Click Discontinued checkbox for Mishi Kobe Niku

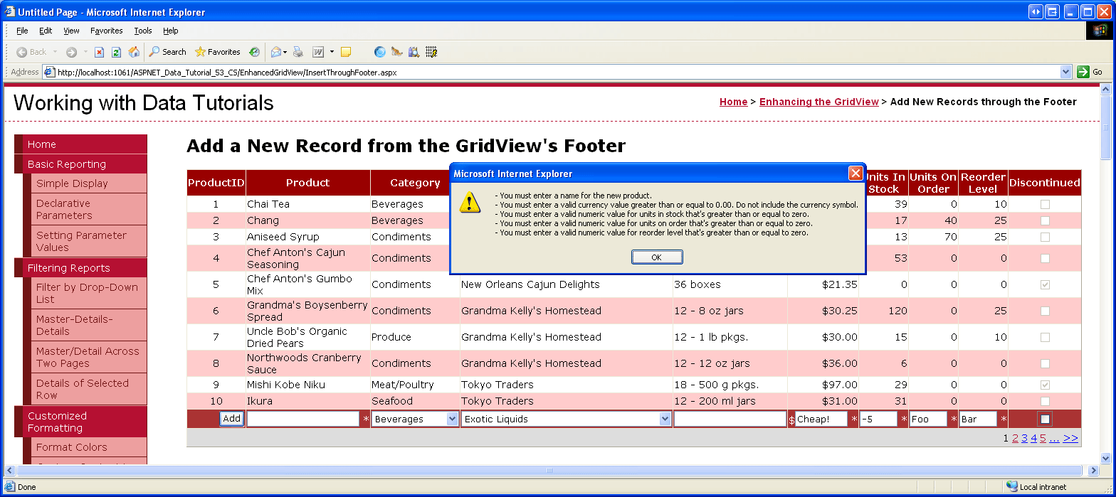click(x=1045, y=385)
